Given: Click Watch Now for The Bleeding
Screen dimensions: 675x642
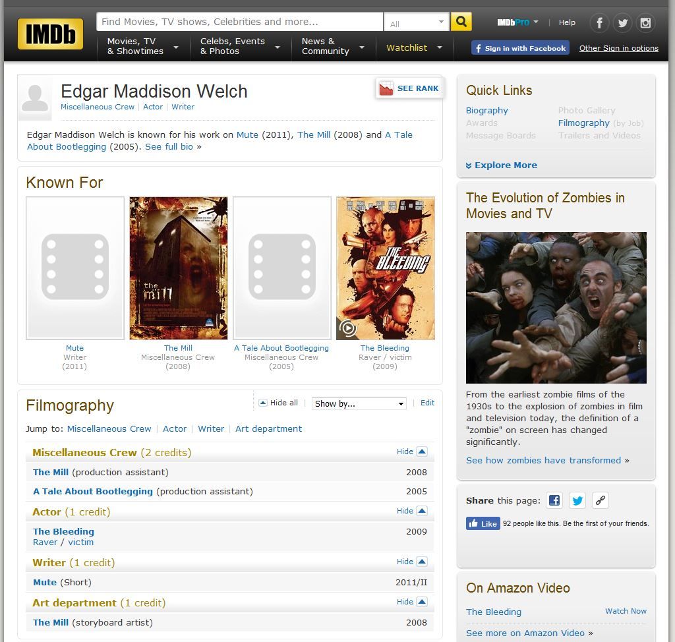Looking at the screenshot, I should coord(626,611).
